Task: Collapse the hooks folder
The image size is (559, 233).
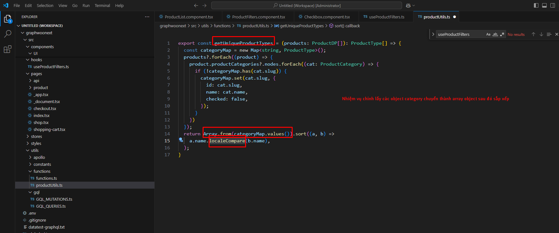Action: 36,60
